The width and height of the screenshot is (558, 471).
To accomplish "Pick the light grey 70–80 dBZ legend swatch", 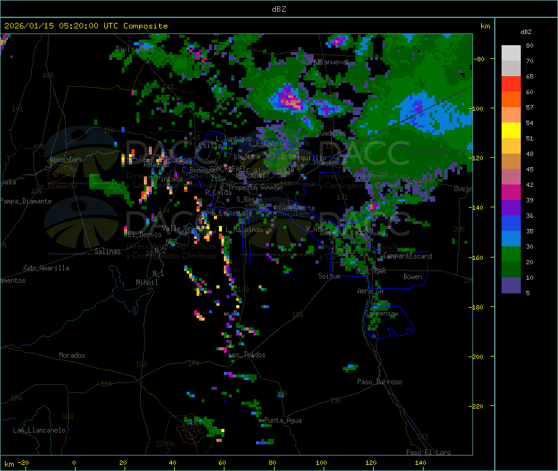I will tap(511, 53).
